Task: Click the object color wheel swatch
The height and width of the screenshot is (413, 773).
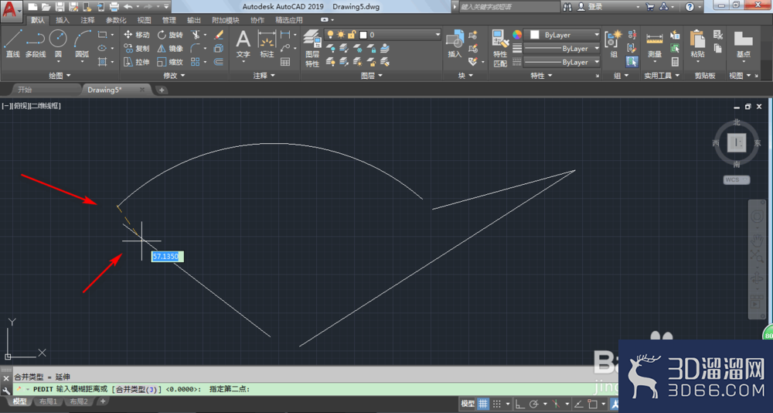Action: [516, 35]
